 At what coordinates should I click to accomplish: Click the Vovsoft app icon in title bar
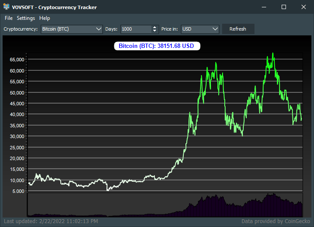tap(6, 7)
